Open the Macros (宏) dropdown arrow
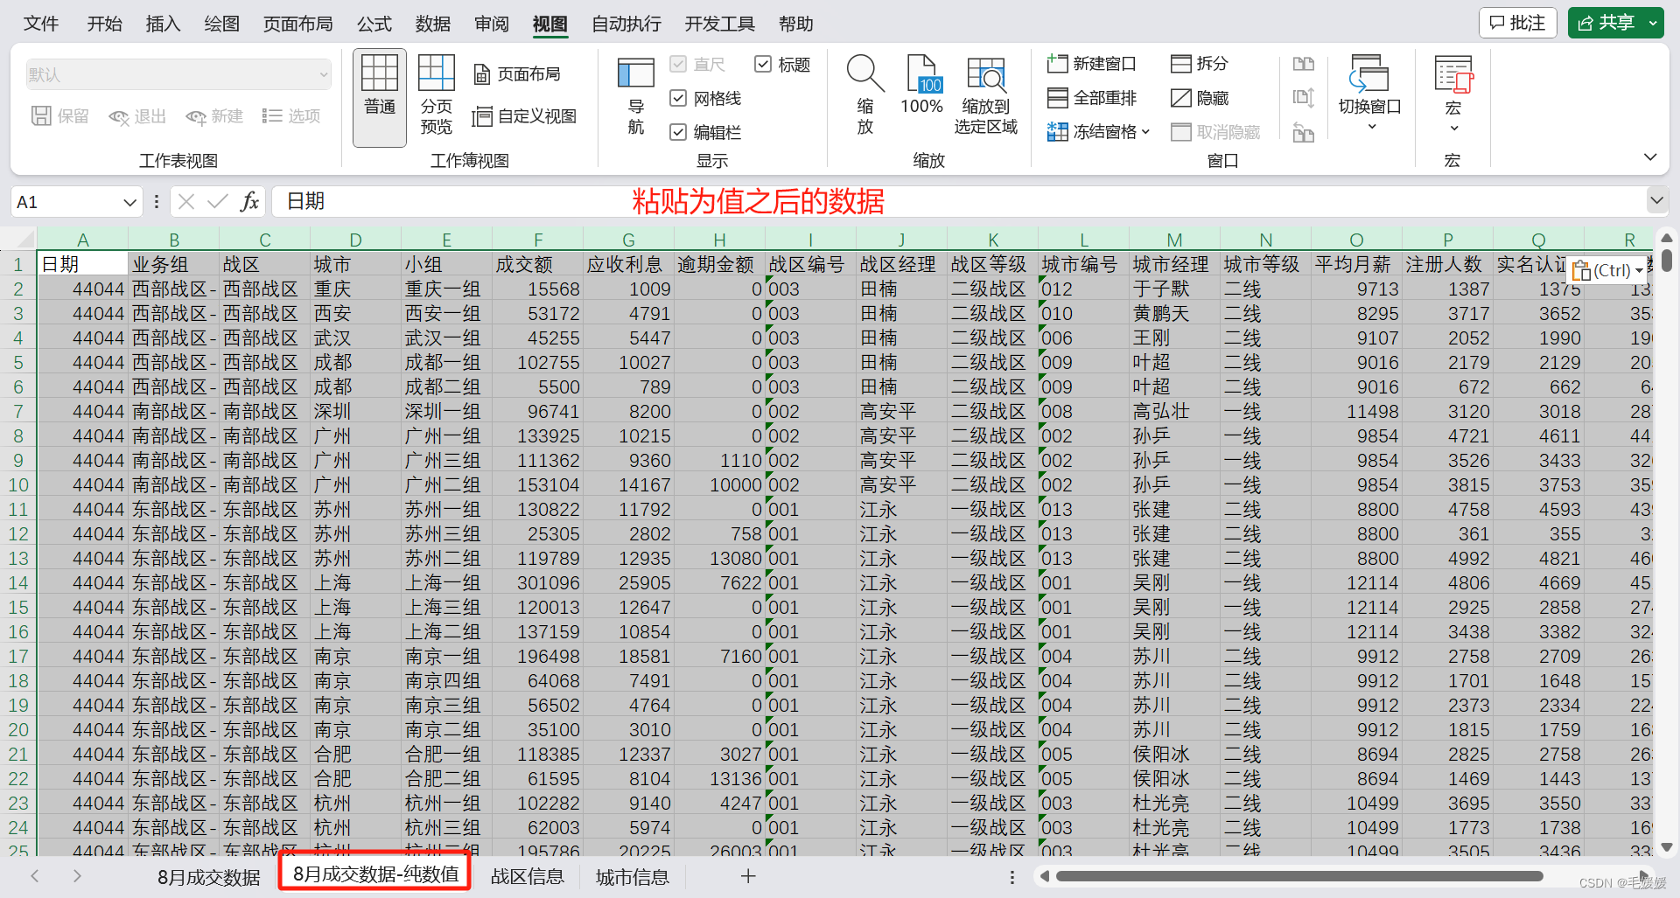 1453,129
